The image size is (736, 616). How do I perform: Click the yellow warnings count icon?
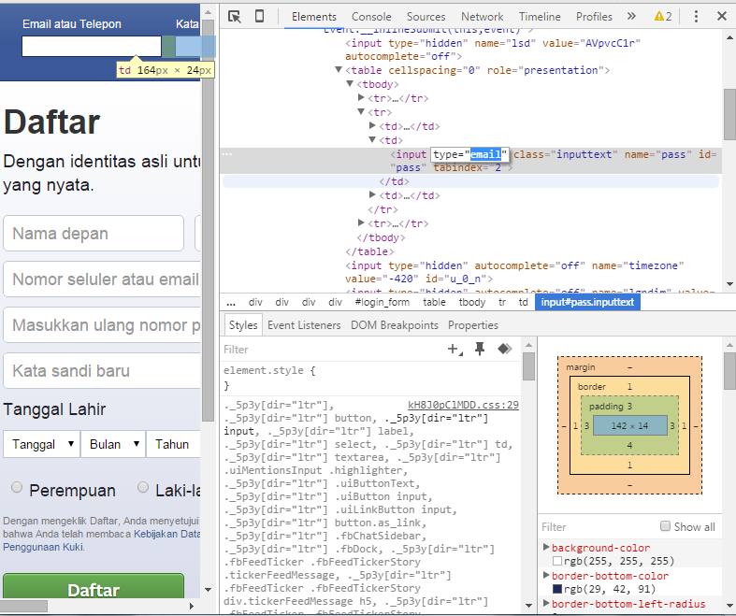(x=663, y=16)
